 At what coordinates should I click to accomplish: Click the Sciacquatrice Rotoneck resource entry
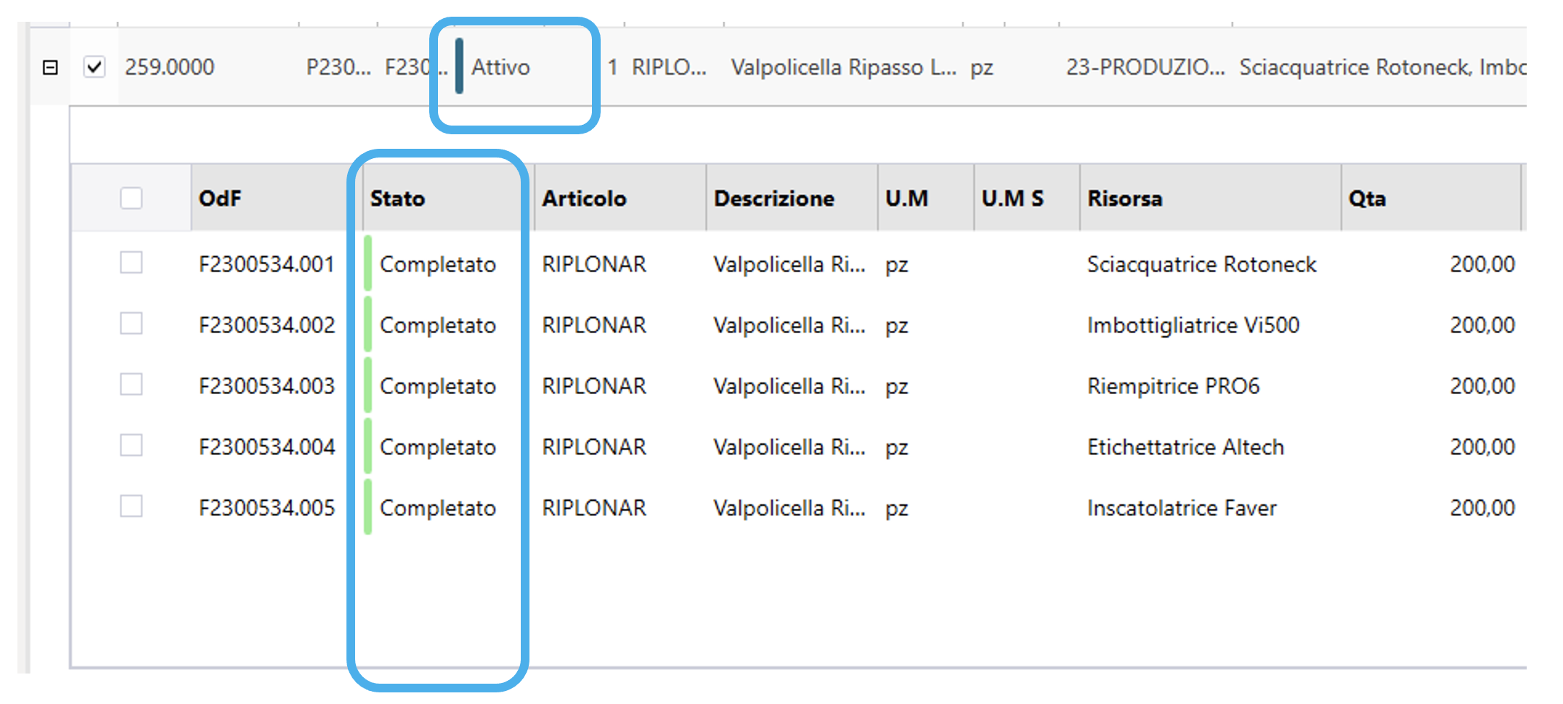(1201, 264)
